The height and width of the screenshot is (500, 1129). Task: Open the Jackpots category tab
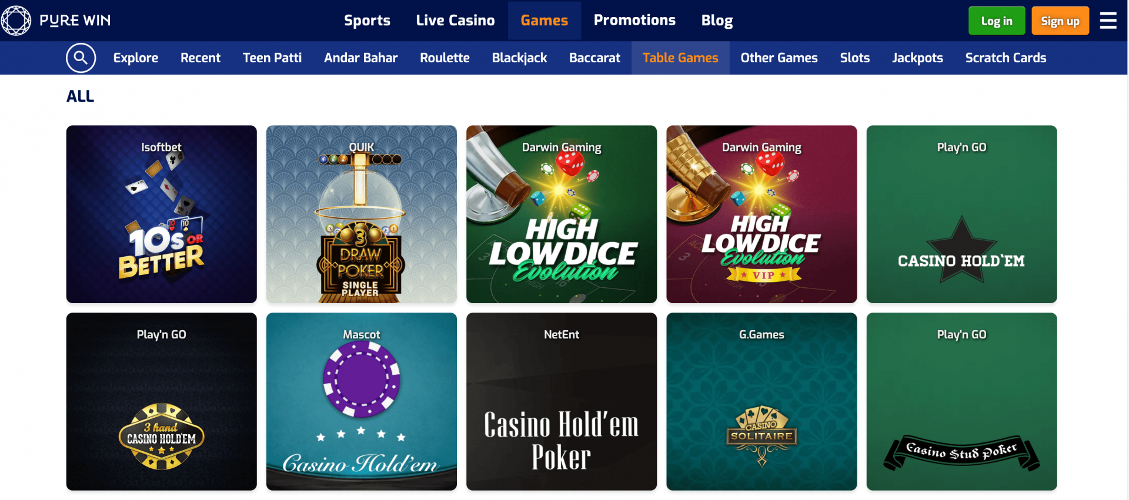point(917,58)
